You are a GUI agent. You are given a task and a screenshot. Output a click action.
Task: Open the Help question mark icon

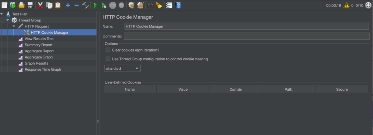[178, 5]
